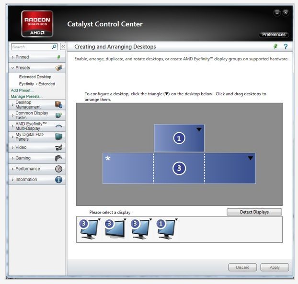Choose the Eyefinity + Extended preset
The width and height of the screenshot is (298, 284).
37,84
